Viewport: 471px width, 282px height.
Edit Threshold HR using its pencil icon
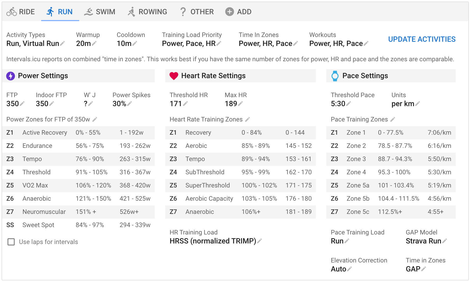[x=185, y=104]
